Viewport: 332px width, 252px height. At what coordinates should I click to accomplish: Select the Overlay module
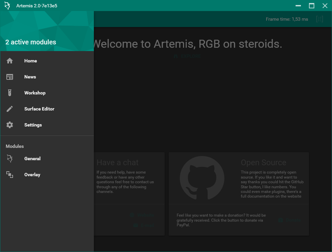[x=47, y=175]
